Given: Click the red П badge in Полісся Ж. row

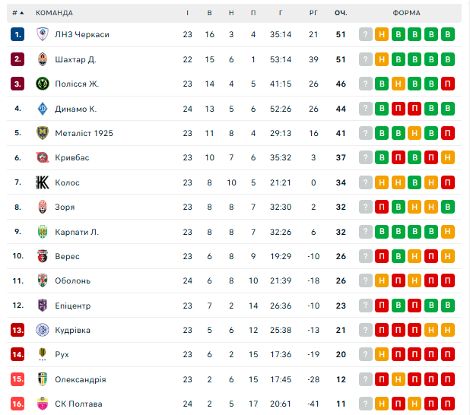Looking at the screenshot, I should pos(448,84).
